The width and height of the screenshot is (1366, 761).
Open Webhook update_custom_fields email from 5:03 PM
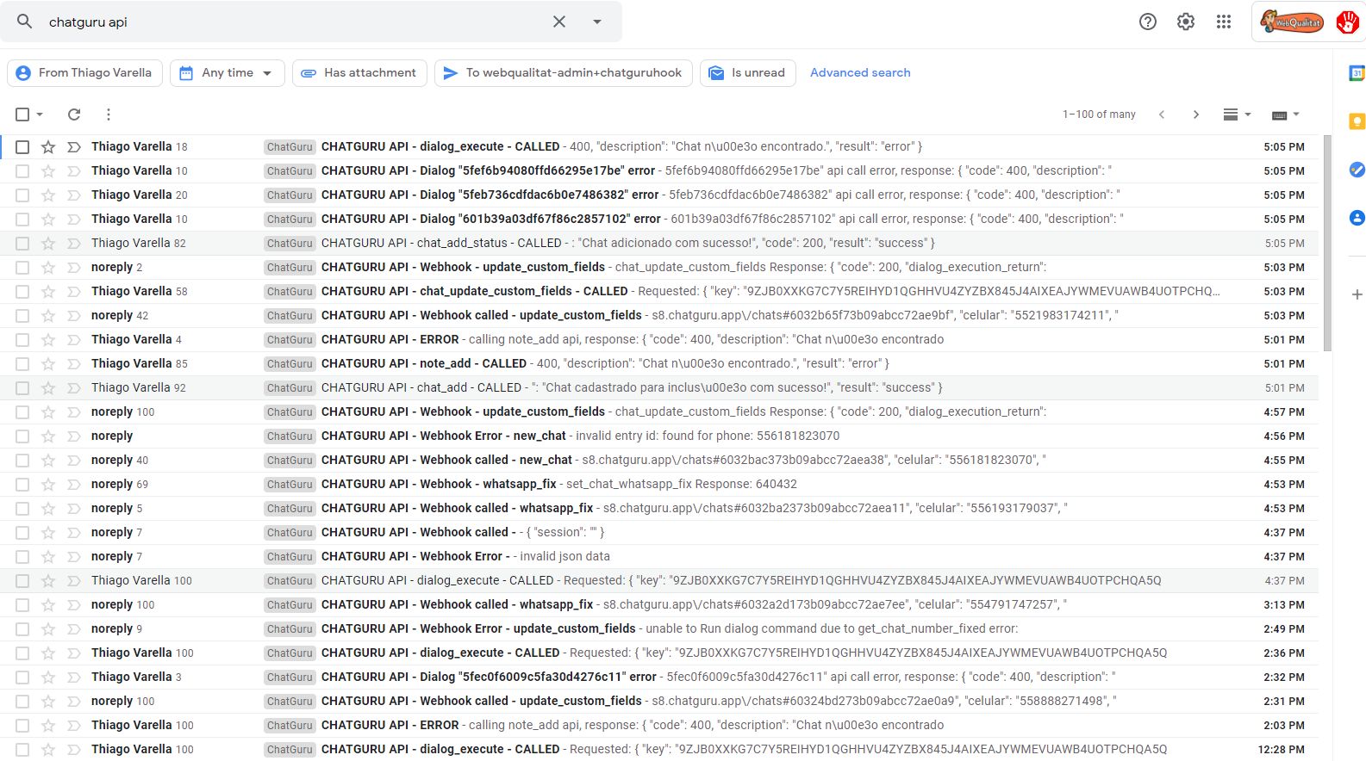(659, 268)
